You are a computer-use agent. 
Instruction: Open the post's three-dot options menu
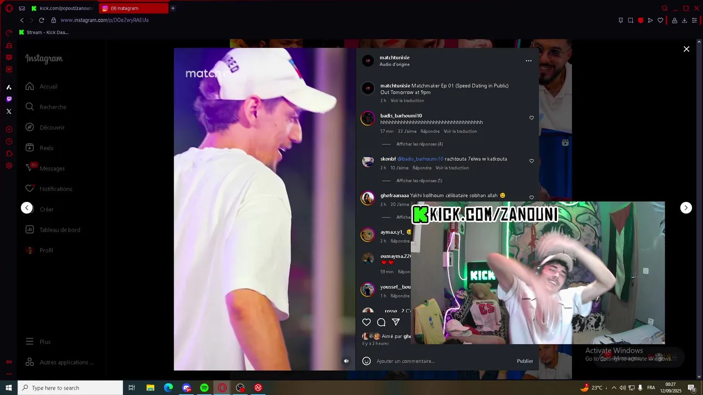(x=528, y=61)
